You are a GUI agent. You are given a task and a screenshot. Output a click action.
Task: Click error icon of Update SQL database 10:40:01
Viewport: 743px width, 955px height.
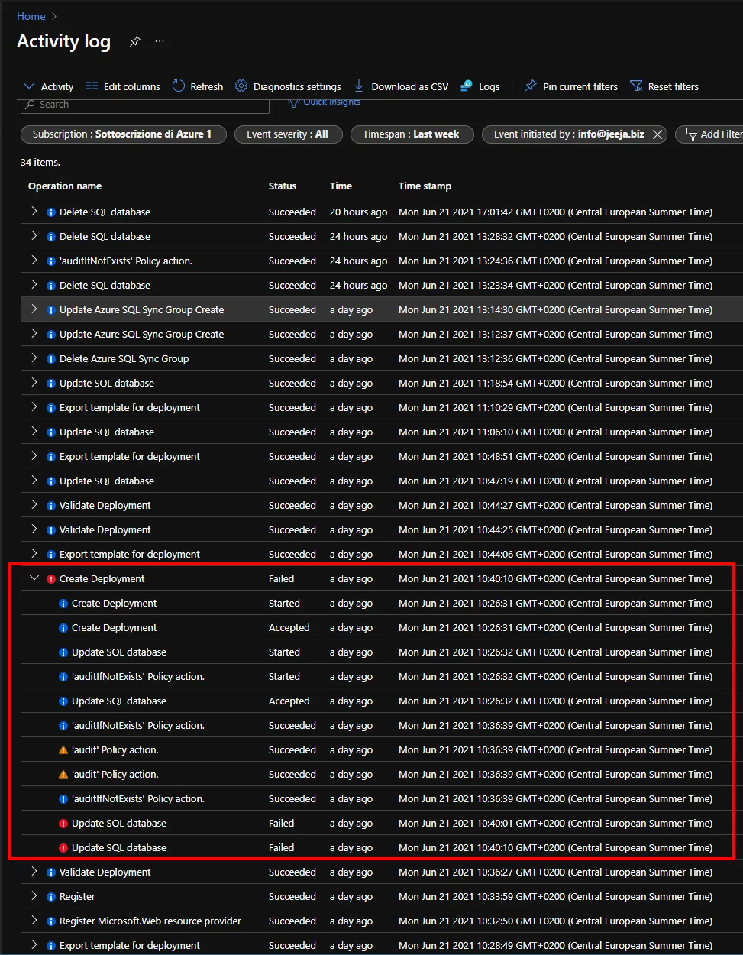(x=63, y=824)
